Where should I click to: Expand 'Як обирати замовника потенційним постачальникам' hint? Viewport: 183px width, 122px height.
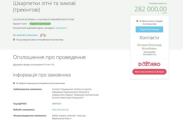[x=40, y=83]
